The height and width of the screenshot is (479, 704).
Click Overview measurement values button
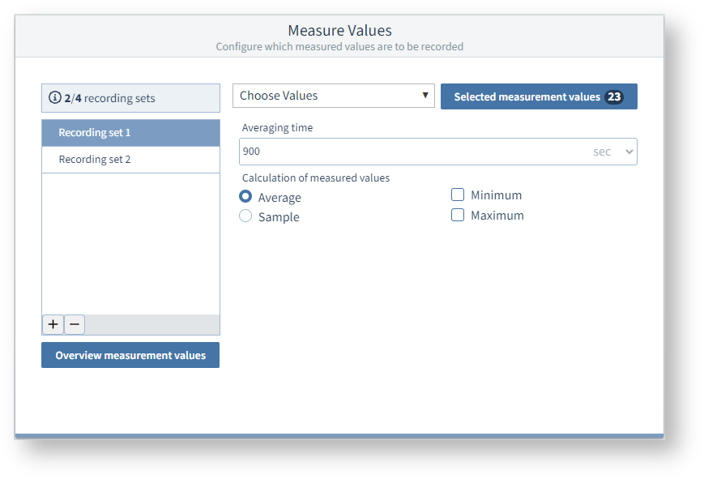point(130,355)
